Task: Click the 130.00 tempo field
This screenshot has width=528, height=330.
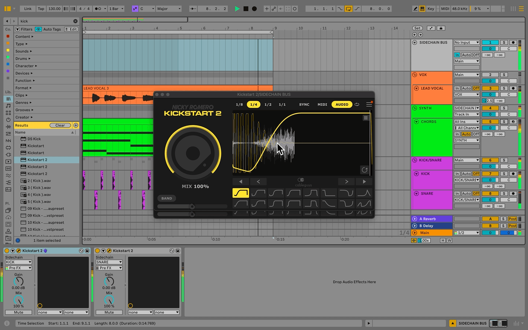Action: (x=54, y=8)
